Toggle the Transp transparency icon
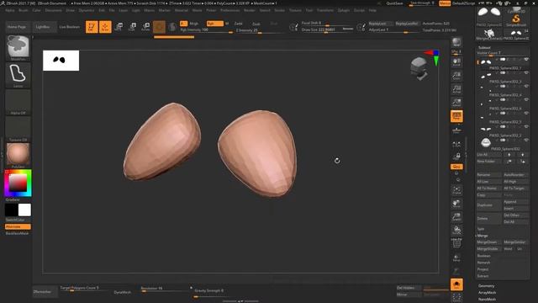 pyautogui.click(x=456, y=258)
